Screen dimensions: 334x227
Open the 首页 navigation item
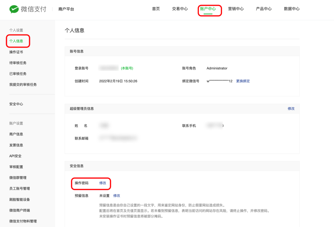coord(156,9)
